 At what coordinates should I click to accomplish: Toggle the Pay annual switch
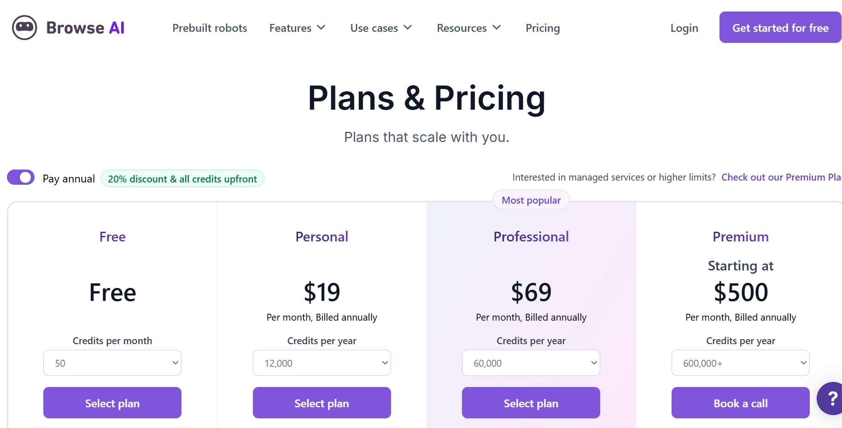click(x=20, y=177)
